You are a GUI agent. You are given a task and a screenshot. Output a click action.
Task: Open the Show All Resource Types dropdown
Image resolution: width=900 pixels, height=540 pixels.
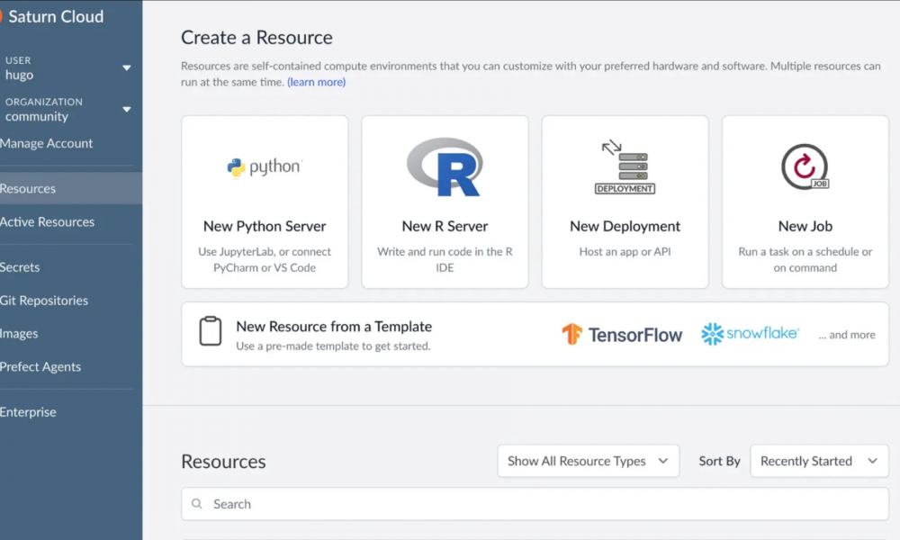coord(589,461)
